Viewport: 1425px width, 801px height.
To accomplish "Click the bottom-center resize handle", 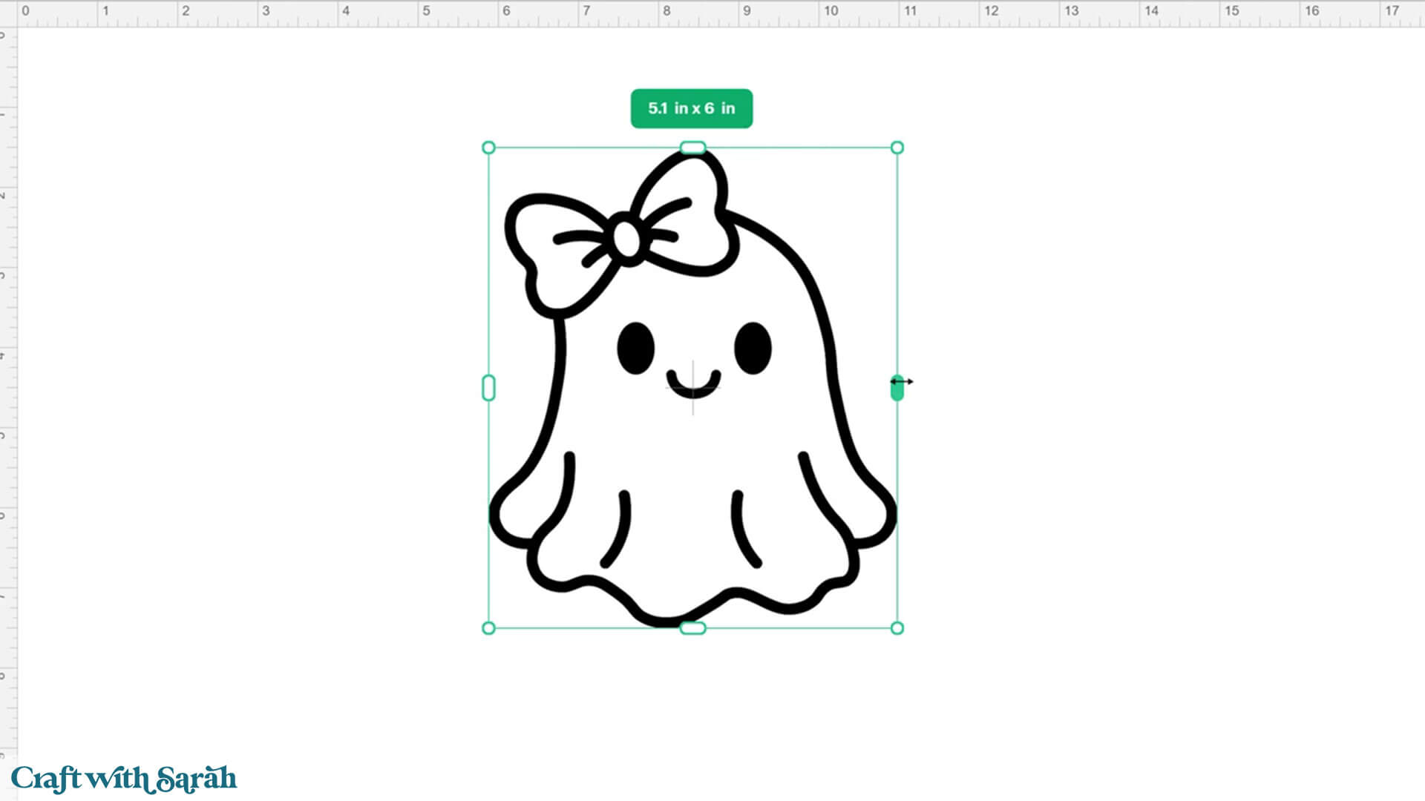I will pyautogui.click(x=692, y=628).
